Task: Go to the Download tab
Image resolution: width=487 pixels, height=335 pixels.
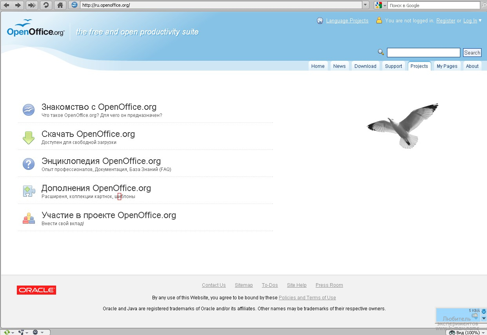Action: coord(365,66)
